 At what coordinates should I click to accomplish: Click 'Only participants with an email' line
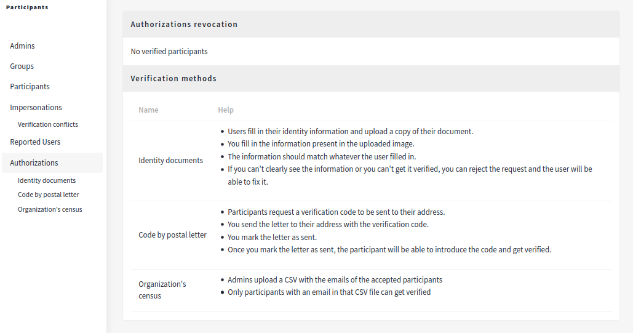click(x=329, y=292)
